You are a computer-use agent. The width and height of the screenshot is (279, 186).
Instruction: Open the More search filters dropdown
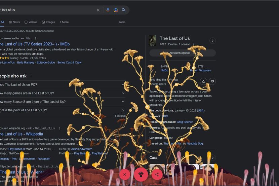[x=64, y=22]
